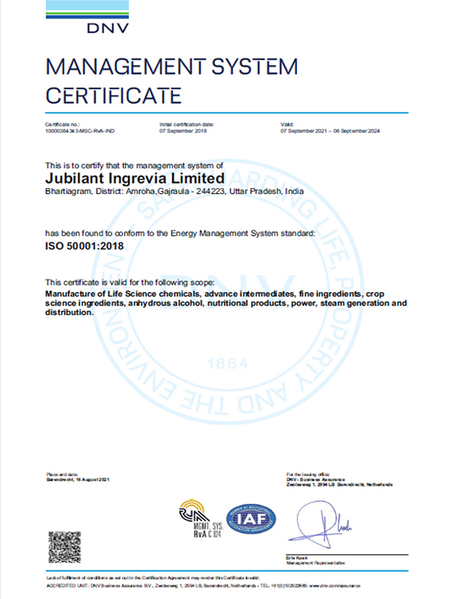Click 'Initial certification date:' label

pos(186,124)
